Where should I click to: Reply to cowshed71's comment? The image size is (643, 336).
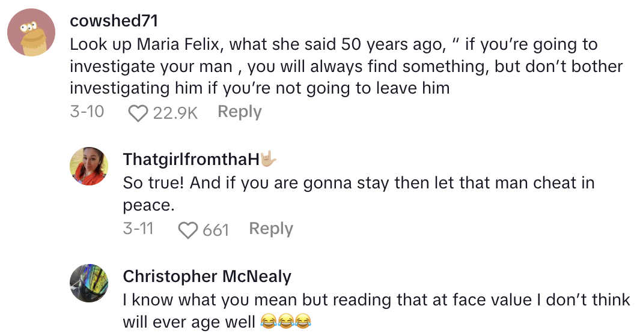(x=239, y=112)
